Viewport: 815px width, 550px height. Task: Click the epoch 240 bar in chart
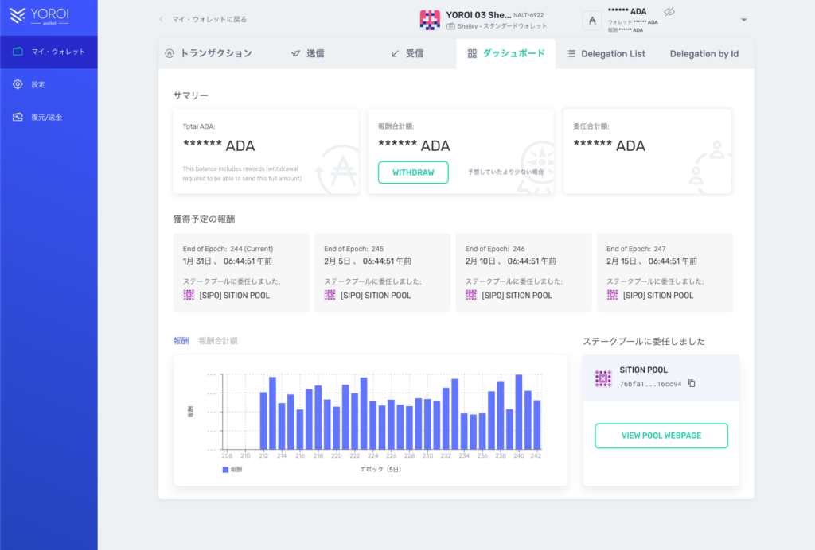519,412
